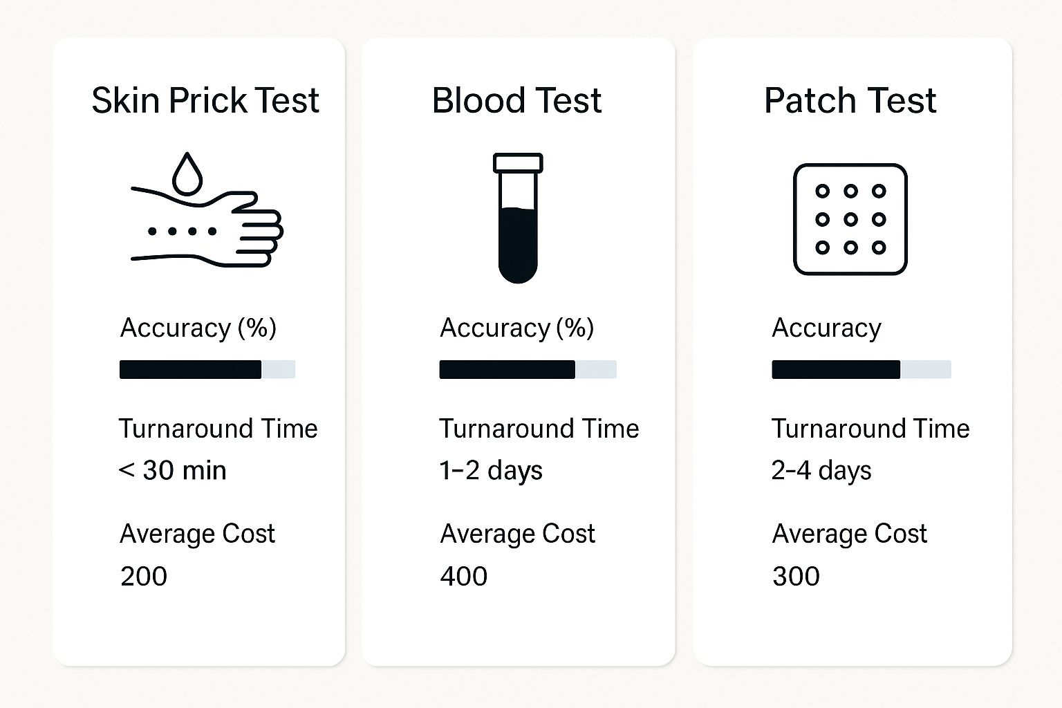Click the "2–4 days" turnaround value
This screenshot has height=708, width=1062.
(821, 471)
